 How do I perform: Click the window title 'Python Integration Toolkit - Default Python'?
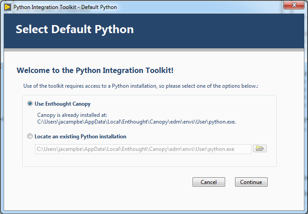(65, 7)
